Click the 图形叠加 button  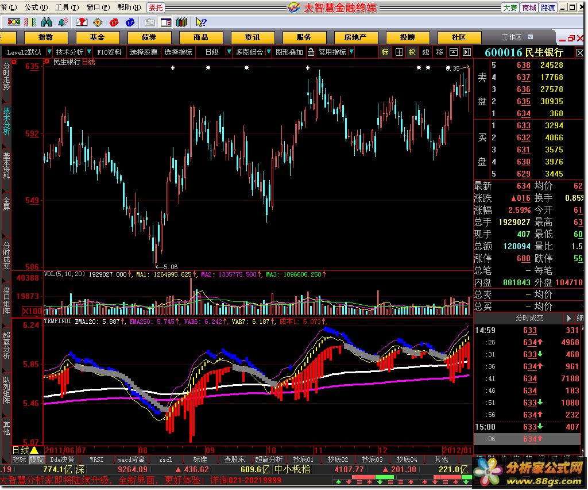tap(289, 52)
